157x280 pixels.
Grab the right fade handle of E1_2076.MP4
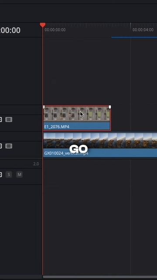coord(109,107)
